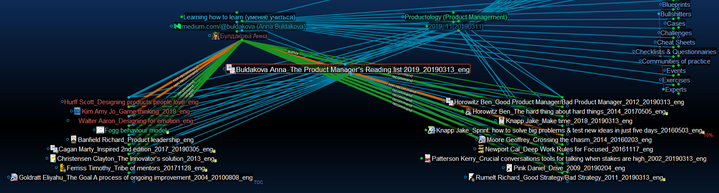Click the document icon of the Product Manager's Reading list
Image resolution: width=719 pixels, height=193 pixels.
coord(231,69)
